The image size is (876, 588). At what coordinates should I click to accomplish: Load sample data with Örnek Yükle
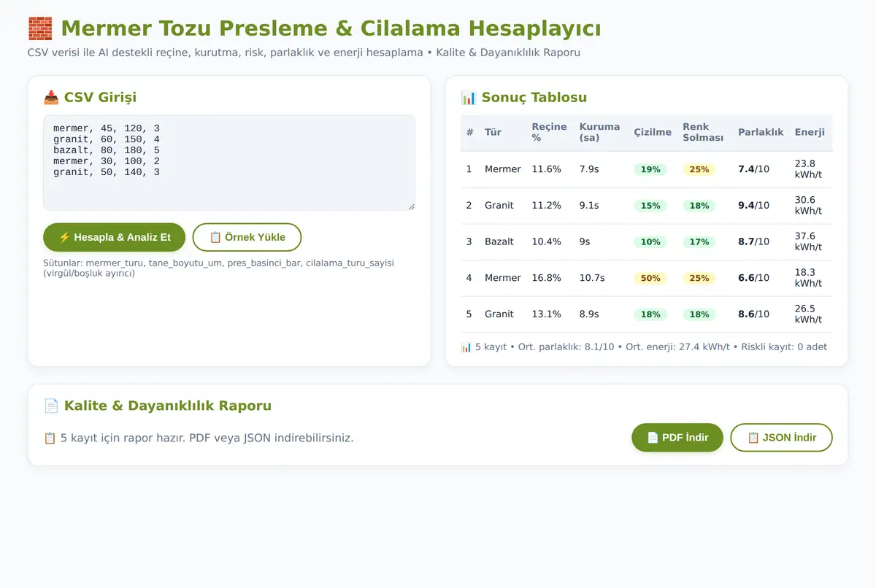pyautogui.click(x=247, y=237)
